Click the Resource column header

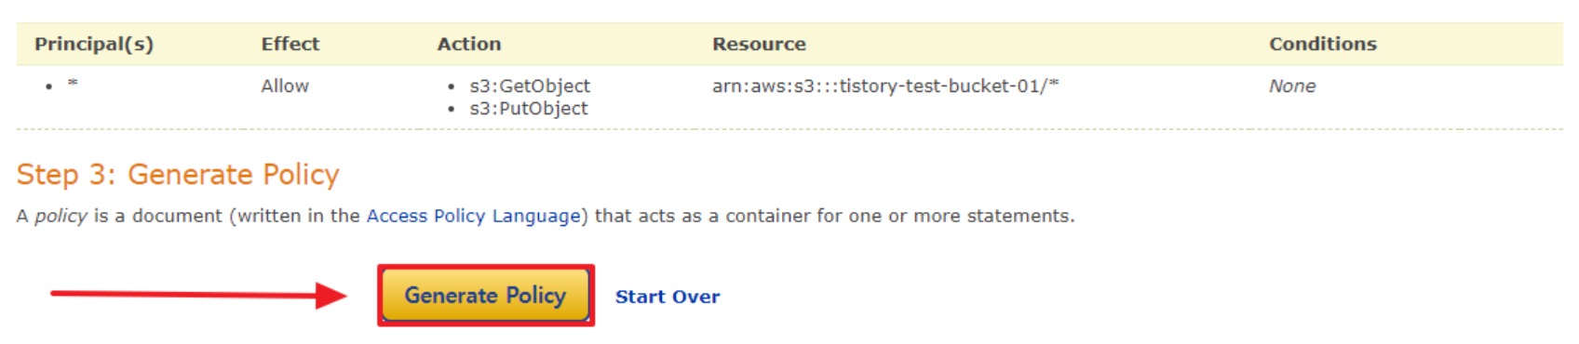[x=759, y=44]
